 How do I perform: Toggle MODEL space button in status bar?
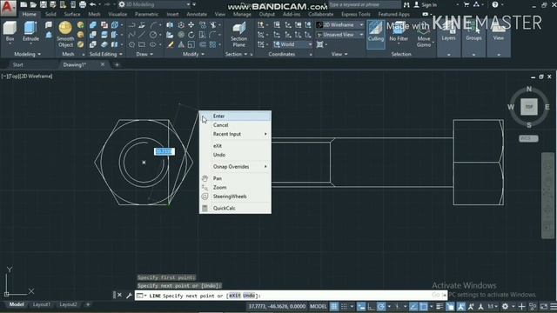[319, 306]
